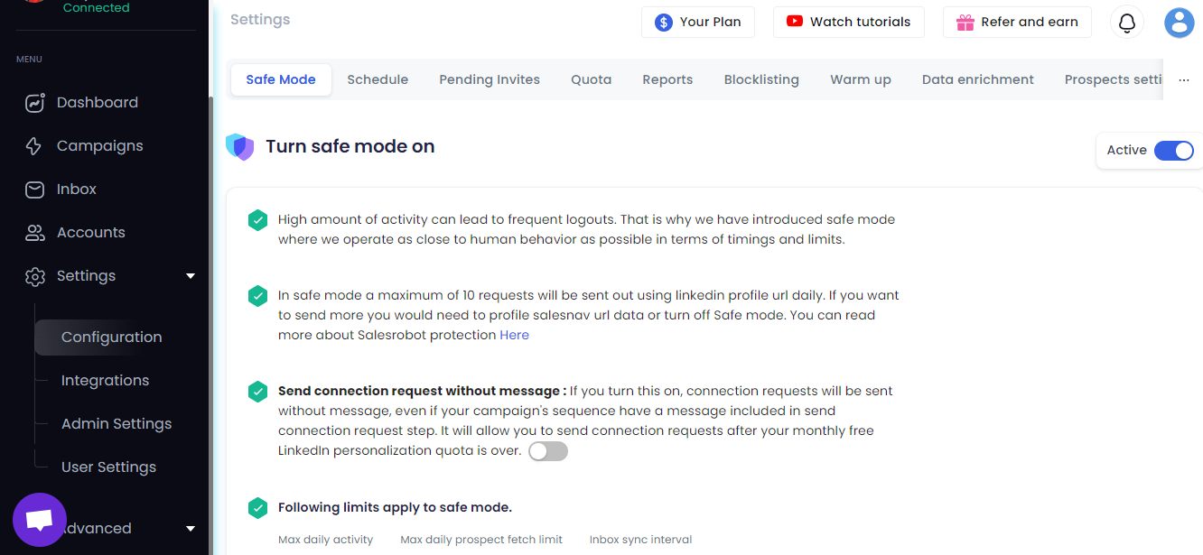Open Watch tutorials
The image size is (1203, 555).
(848, 22)
